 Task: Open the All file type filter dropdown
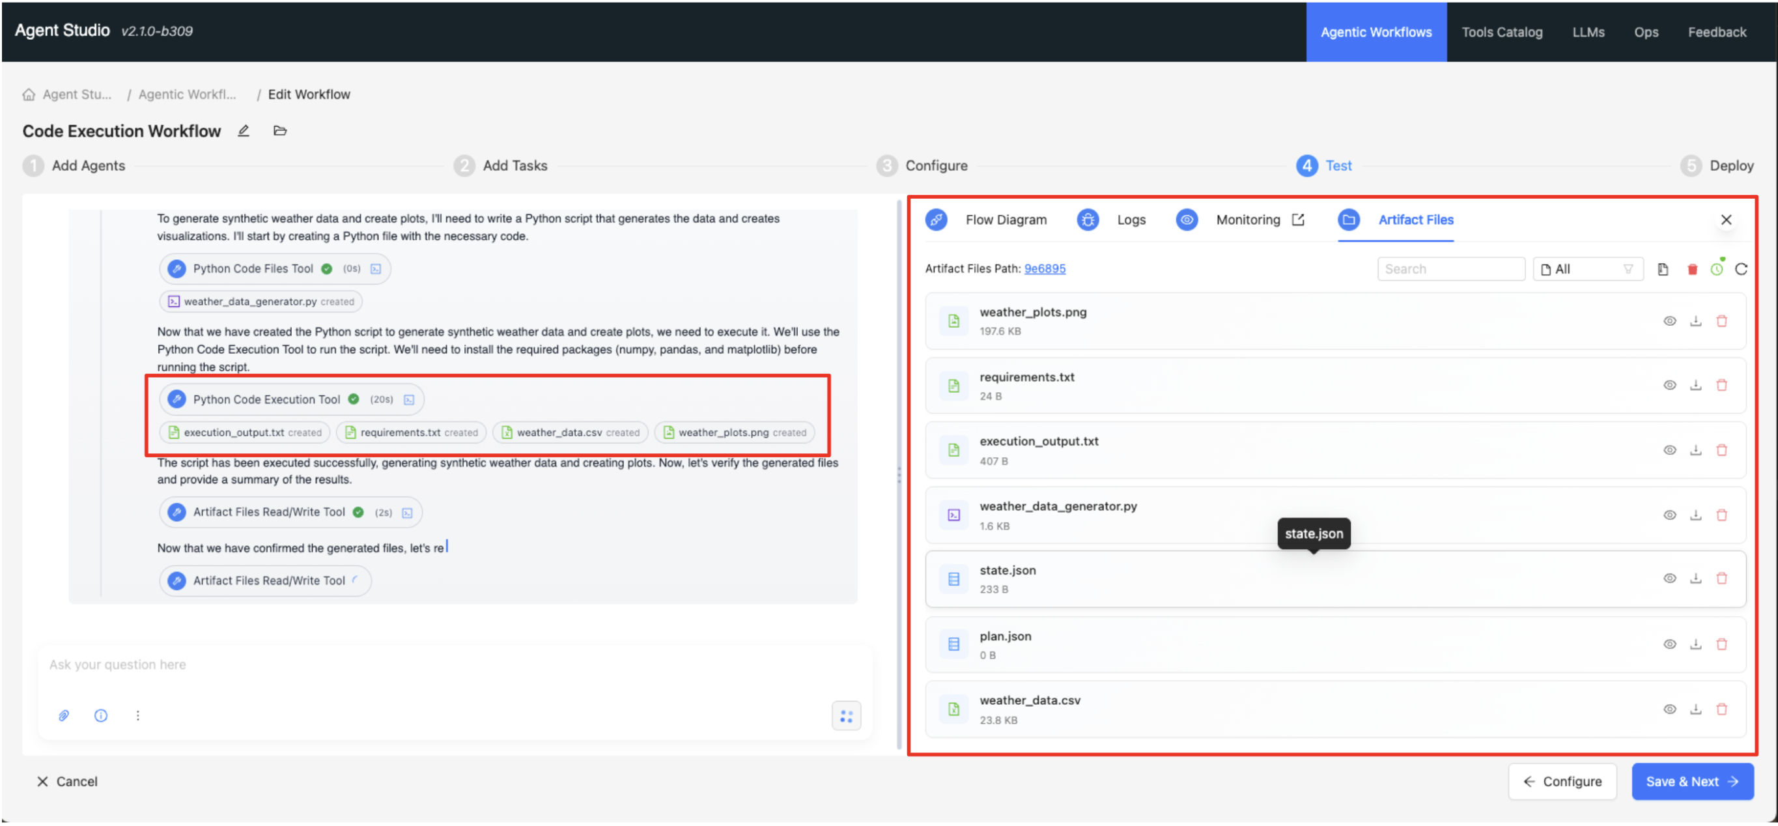1587,269
